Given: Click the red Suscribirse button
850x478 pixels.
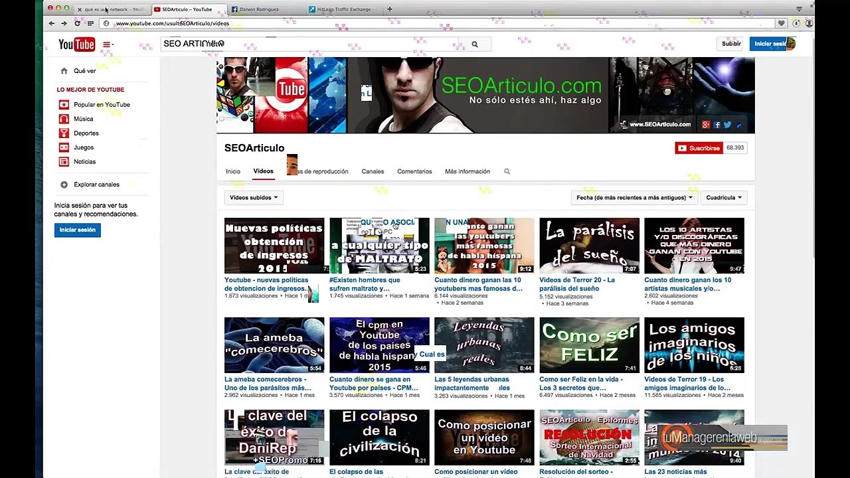Looking at the screenshot, I should [699, 148].
